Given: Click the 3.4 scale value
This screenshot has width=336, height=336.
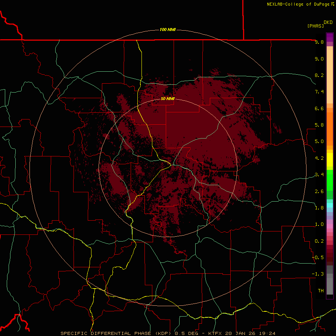Looking at the screenshot, I should (x=319, y=175).
